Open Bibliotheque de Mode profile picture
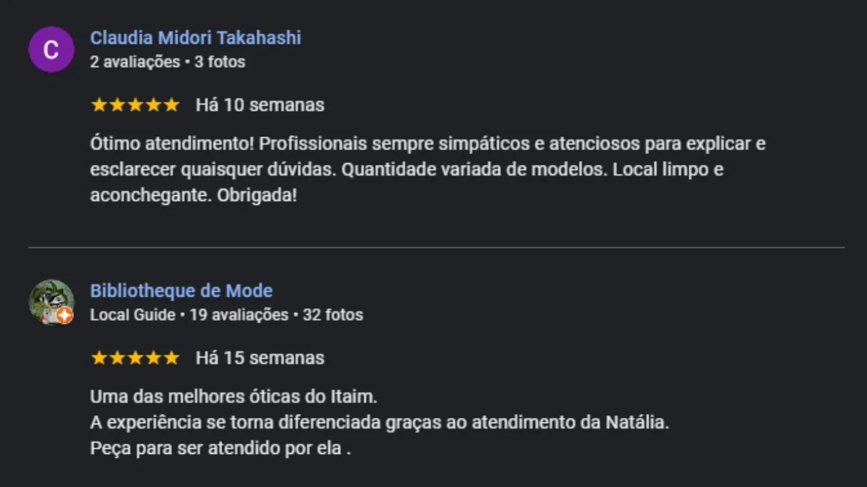This screenshot has height=487, width=867. tap(51, 302)
